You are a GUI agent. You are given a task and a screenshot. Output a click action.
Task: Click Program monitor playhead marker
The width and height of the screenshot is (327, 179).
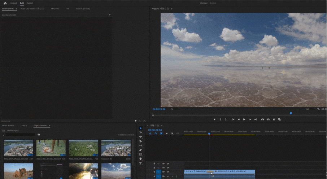point(291,113)
